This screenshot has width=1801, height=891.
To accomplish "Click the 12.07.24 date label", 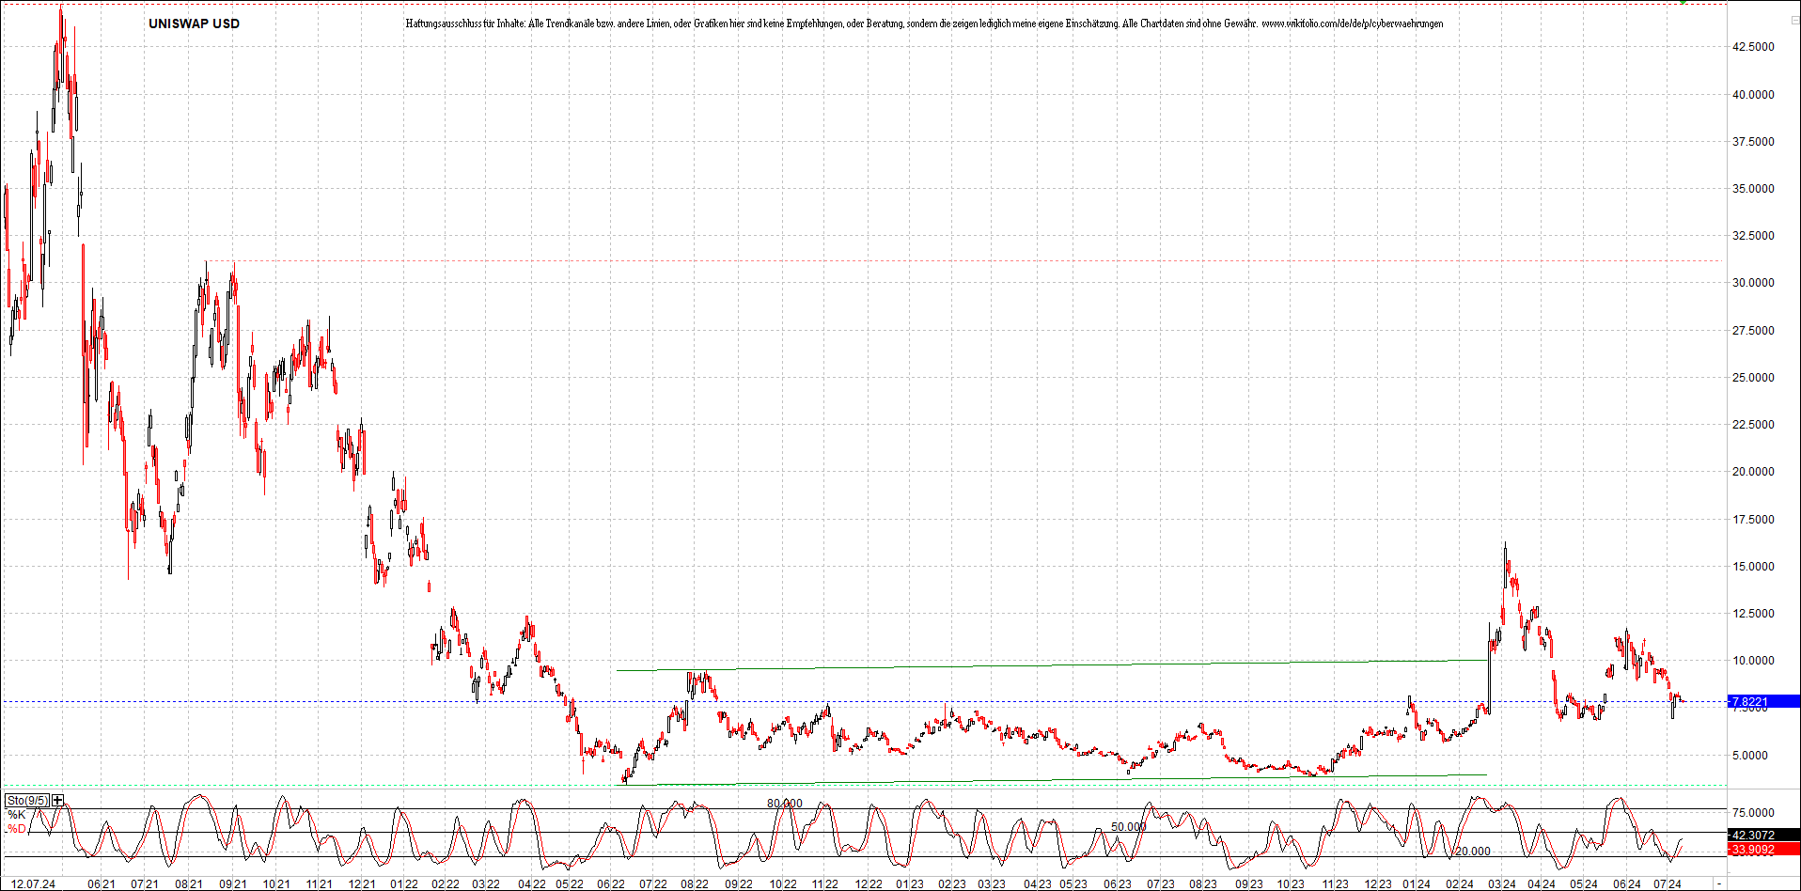I will tap(33, 884).
